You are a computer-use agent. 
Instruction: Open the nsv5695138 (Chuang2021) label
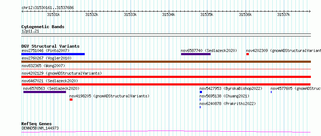click(x=224, y=96)
